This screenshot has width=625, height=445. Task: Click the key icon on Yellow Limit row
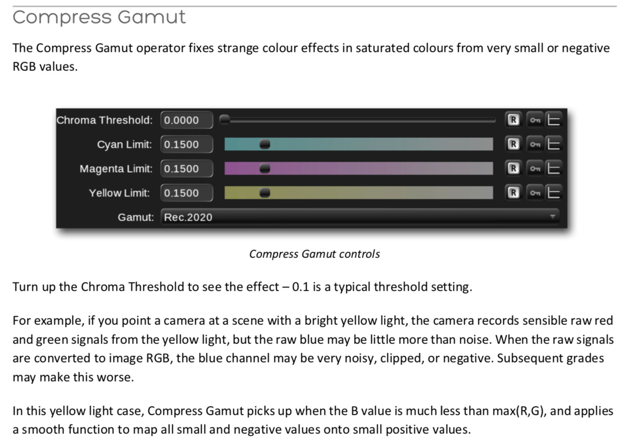point(536,192)
